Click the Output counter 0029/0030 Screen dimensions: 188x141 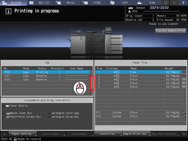[x=159, y=8]
